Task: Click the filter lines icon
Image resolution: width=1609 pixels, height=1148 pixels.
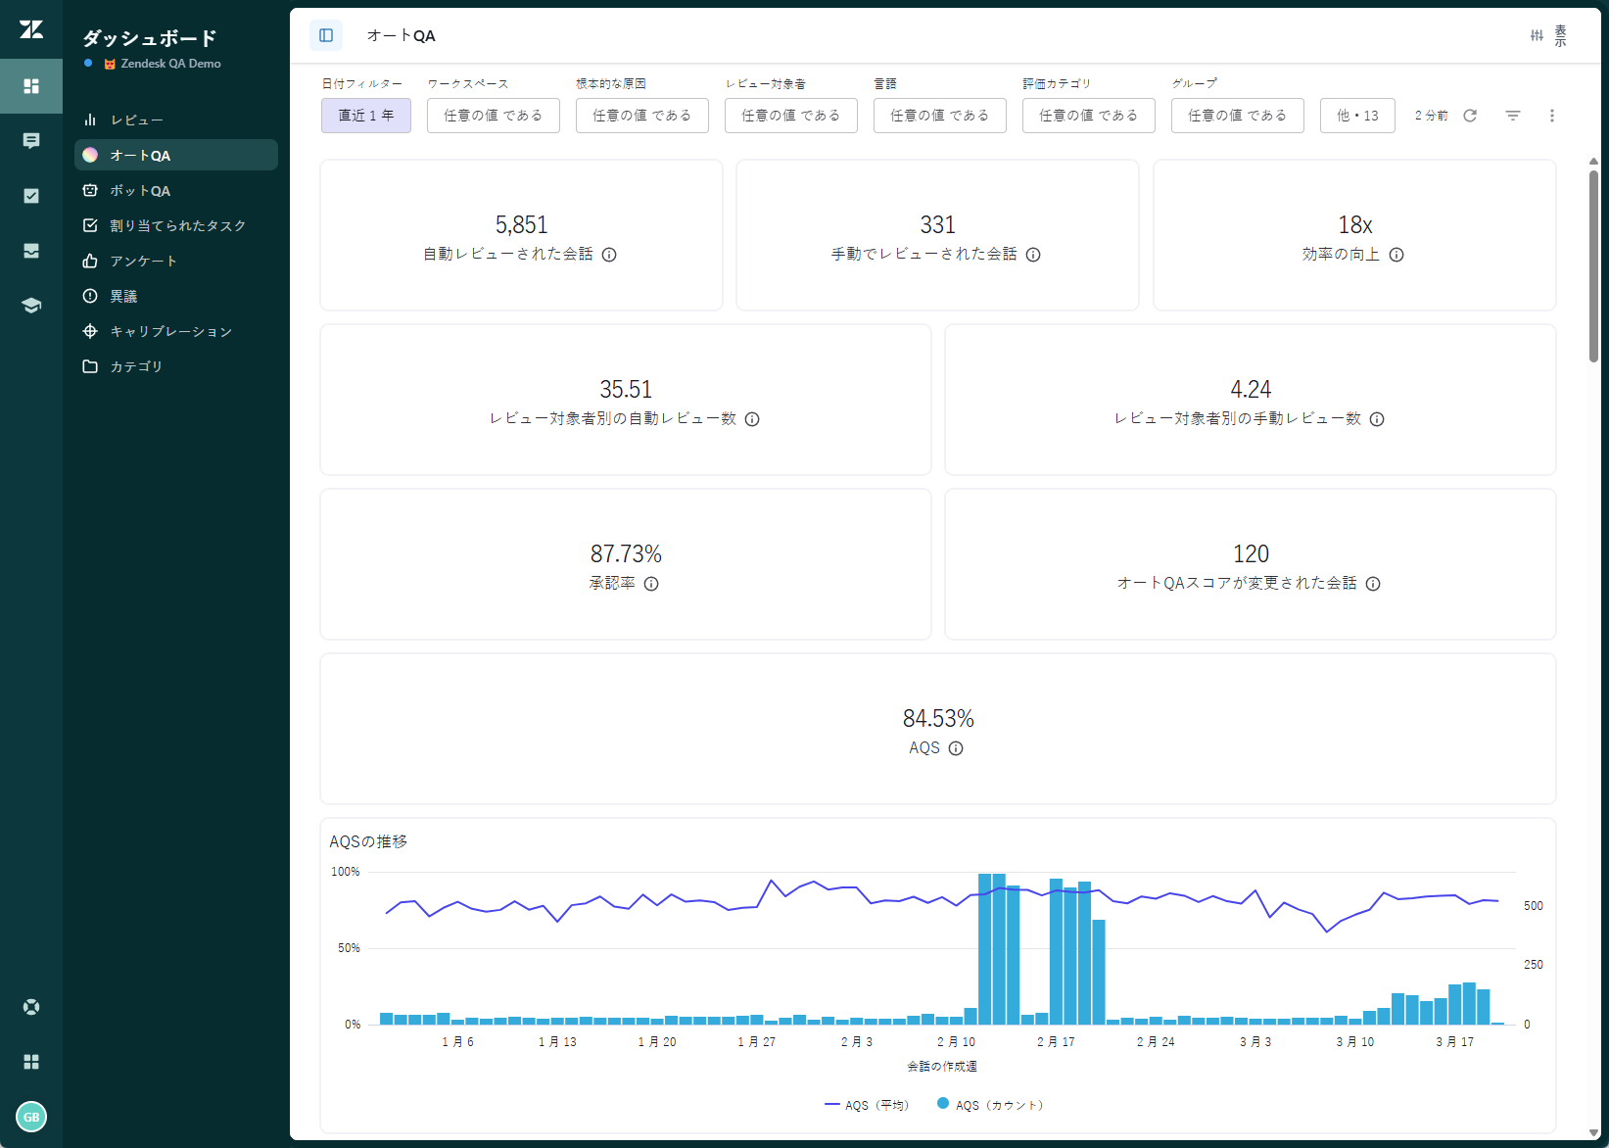Action: click(1512, 116)
